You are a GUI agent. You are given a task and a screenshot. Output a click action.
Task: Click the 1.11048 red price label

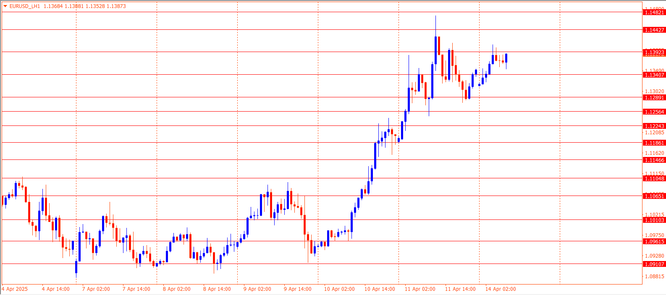tap(655, 178)
